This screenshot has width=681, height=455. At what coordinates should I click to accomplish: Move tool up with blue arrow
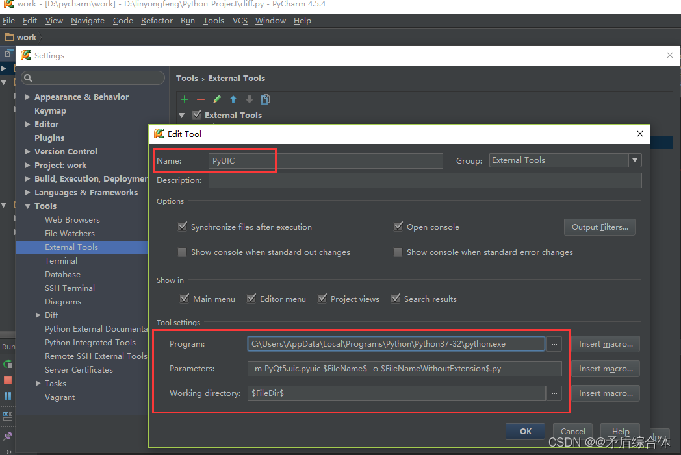[233, 100]
